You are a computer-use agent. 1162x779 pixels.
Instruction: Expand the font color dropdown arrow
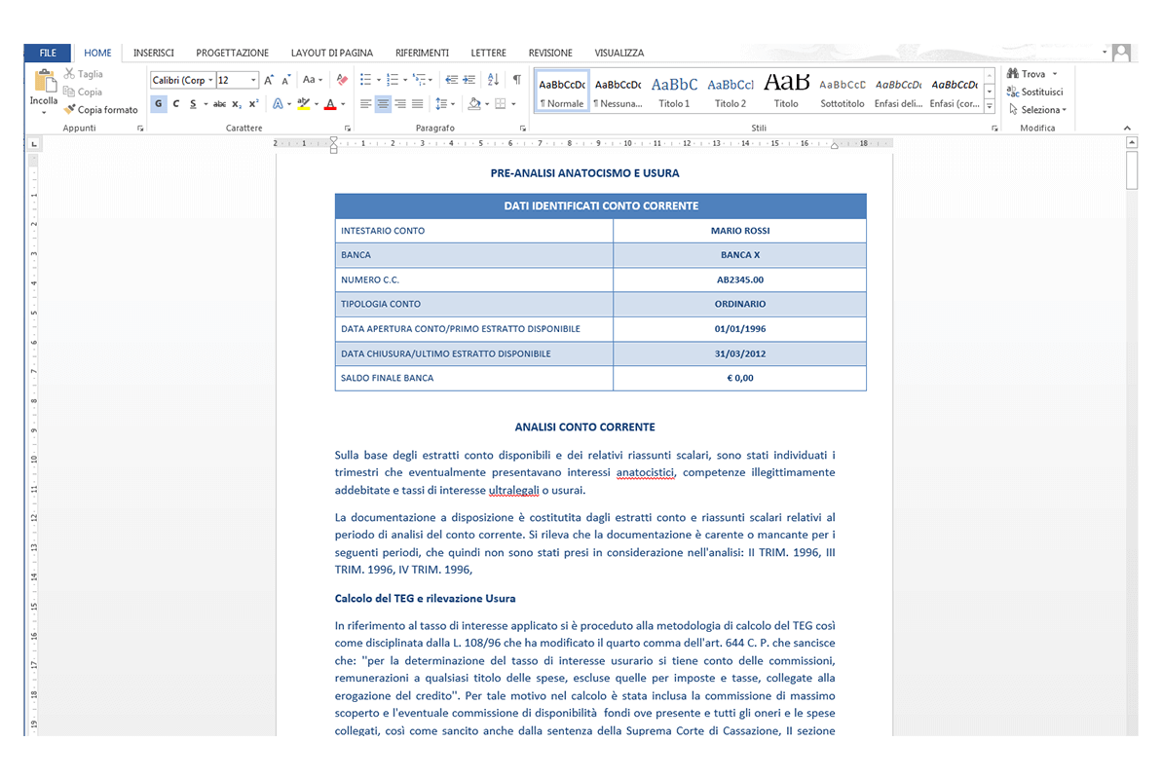(x=343, y=104)
